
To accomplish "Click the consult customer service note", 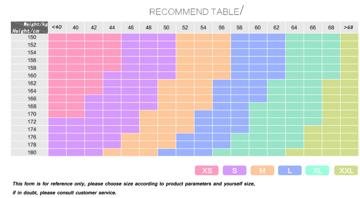I will pyautogui.click(x=64, y=193).
